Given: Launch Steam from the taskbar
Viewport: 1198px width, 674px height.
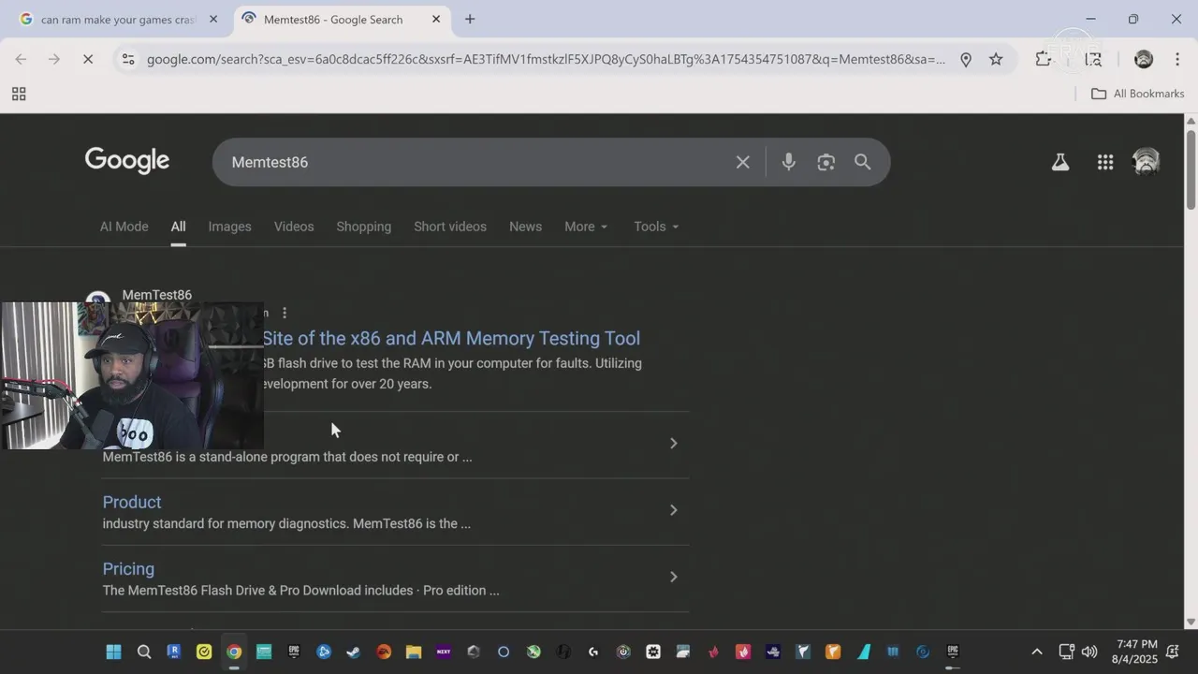Looking at the screenshot, I should (354, 652).
